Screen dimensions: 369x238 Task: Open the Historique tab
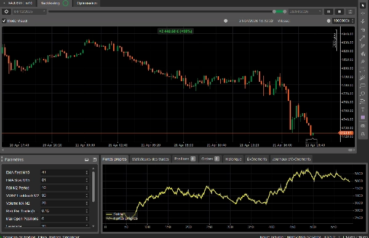(233, 159)
